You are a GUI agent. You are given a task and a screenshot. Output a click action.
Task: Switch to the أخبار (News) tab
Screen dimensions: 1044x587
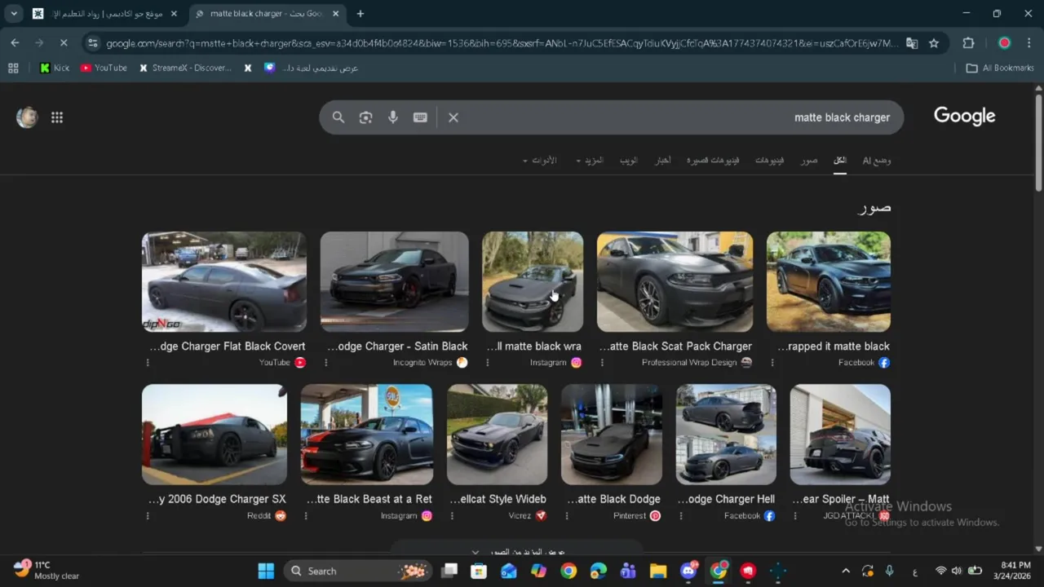coord(663,161)
